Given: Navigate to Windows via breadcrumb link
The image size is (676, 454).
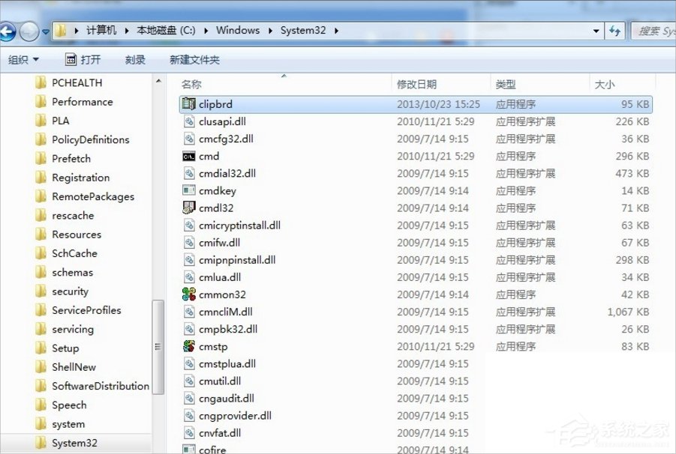Looking at the screenshot, I should tap(237, 30).
